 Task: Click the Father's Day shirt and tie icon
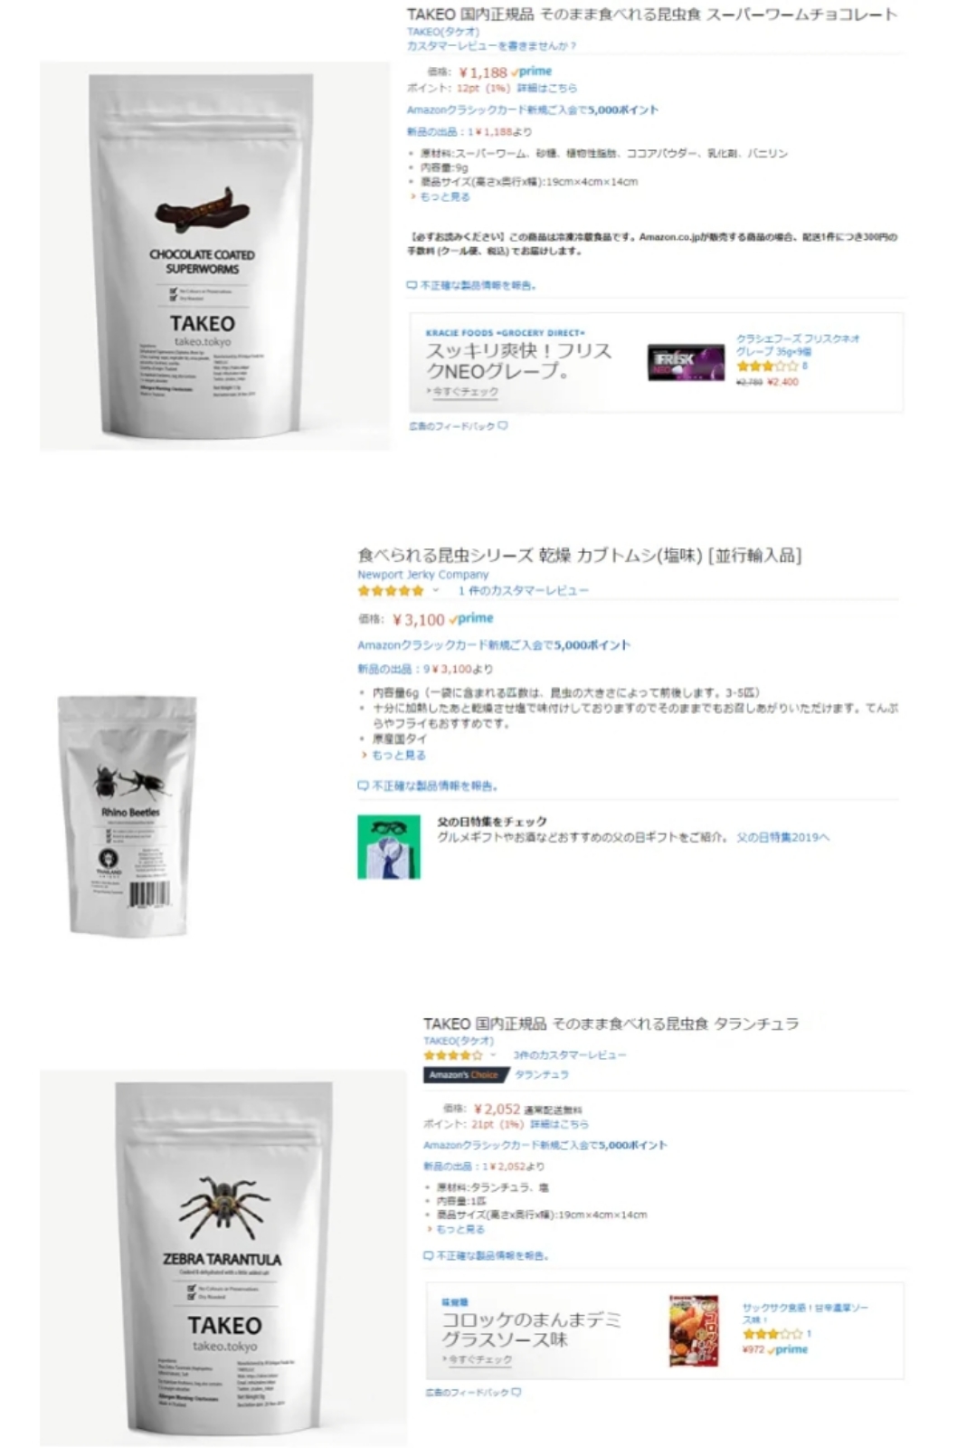389,847
